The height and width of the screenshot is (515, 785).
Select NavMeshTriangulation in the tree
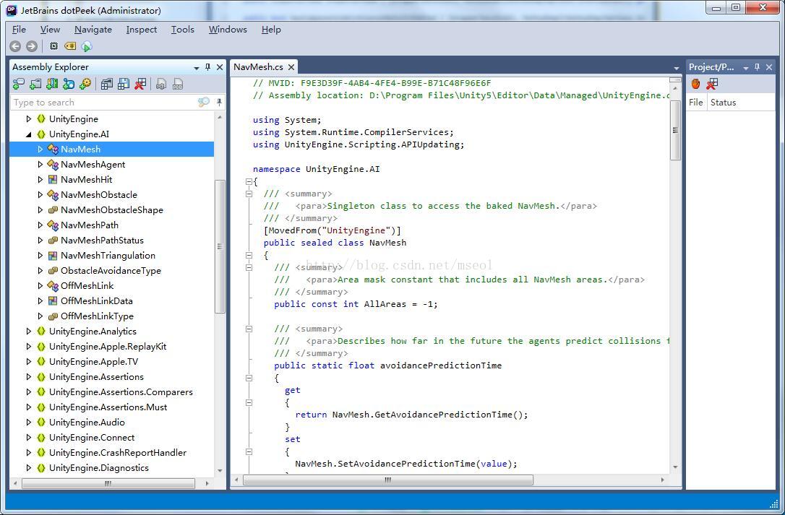(x=108, y=255)
